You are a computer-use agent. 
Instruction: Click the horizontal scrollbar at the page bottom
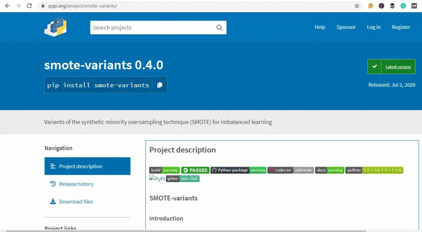pos(186,231)
